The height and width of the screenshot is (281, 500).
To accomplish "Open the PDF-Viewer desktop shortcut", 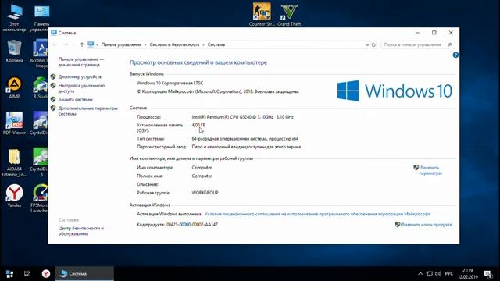I will click(x=14, y=123).
